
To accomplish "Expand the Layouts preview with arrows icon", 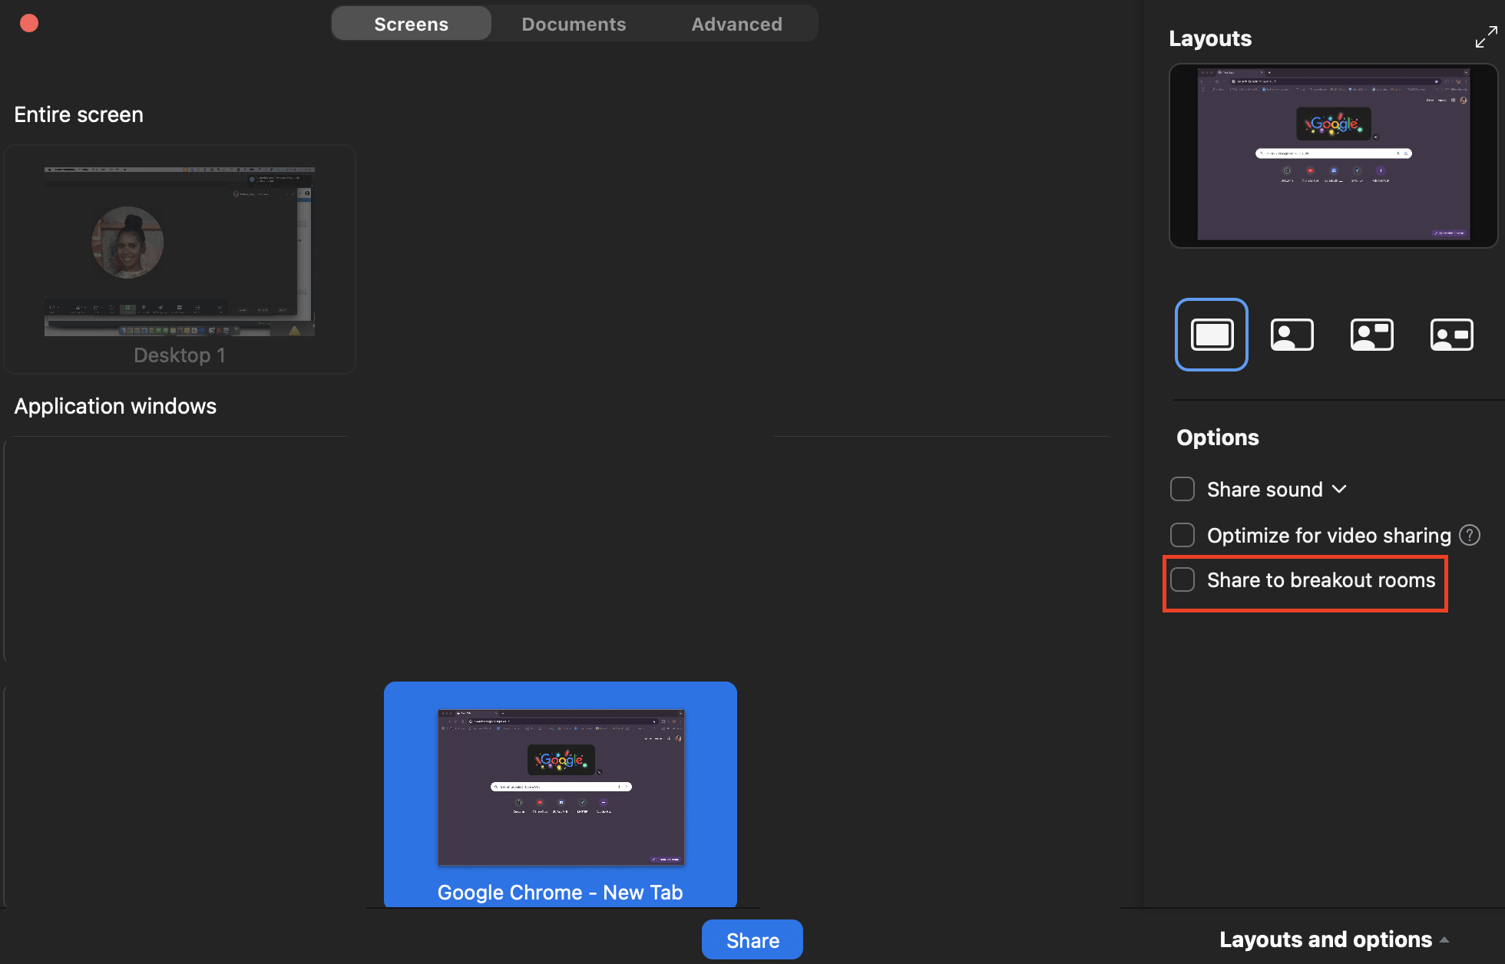I will pos(1486,37).
